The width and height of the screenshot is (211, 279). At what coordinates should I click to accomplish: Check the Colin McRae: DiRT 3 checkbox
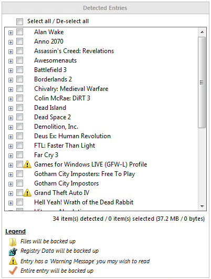pyautogui.click(x=19, y=98)
